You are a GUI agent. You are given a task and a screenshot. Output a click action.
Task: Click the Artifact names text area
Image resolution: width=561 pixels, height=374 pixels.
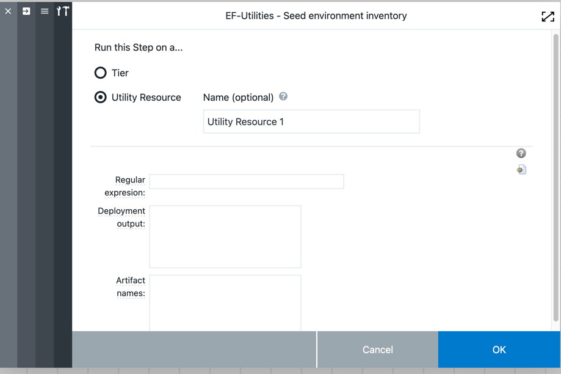pos(225,302)
